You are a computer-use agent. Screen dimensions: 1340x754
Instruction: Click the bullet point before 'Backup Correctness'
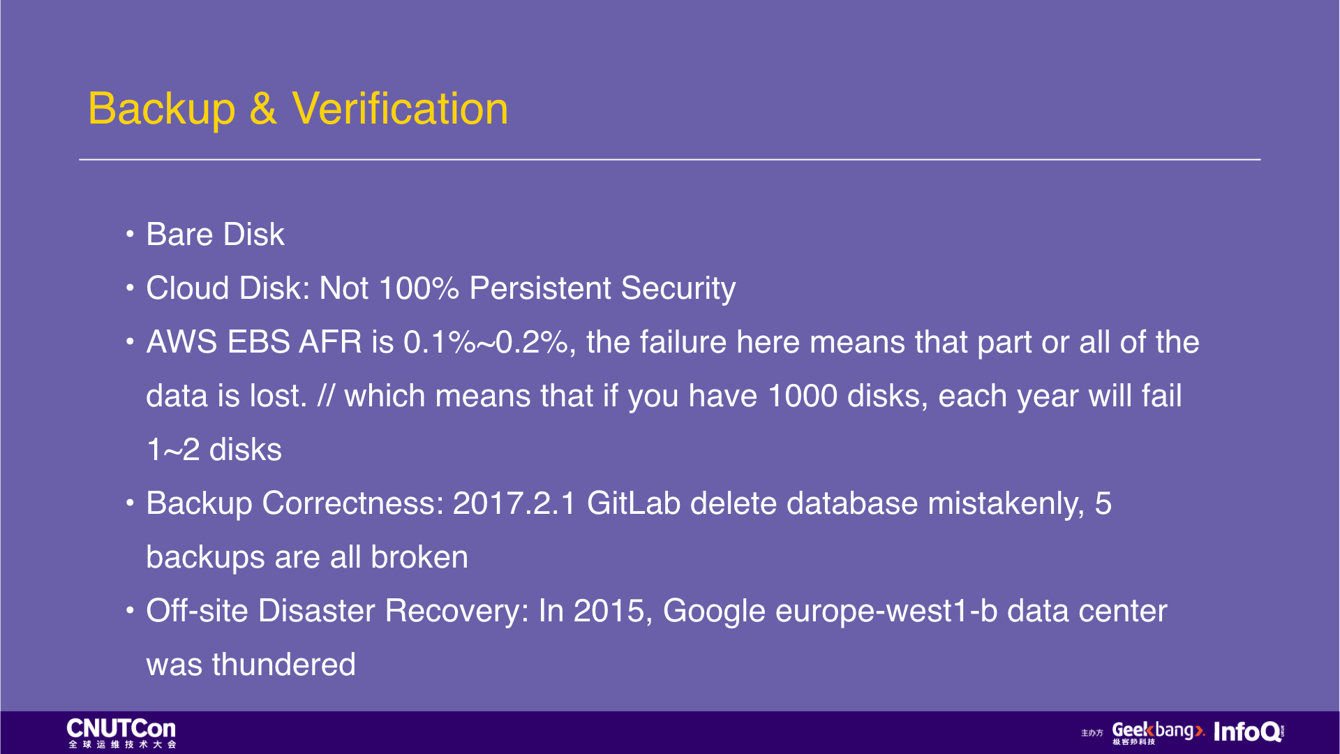click(x=130, y=503)
